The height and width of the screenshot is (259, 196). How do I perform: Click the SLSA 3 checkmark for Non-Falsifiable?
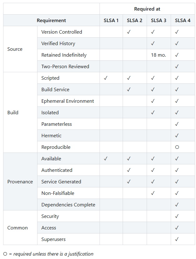pyautogui.click(x=153, y=193)
